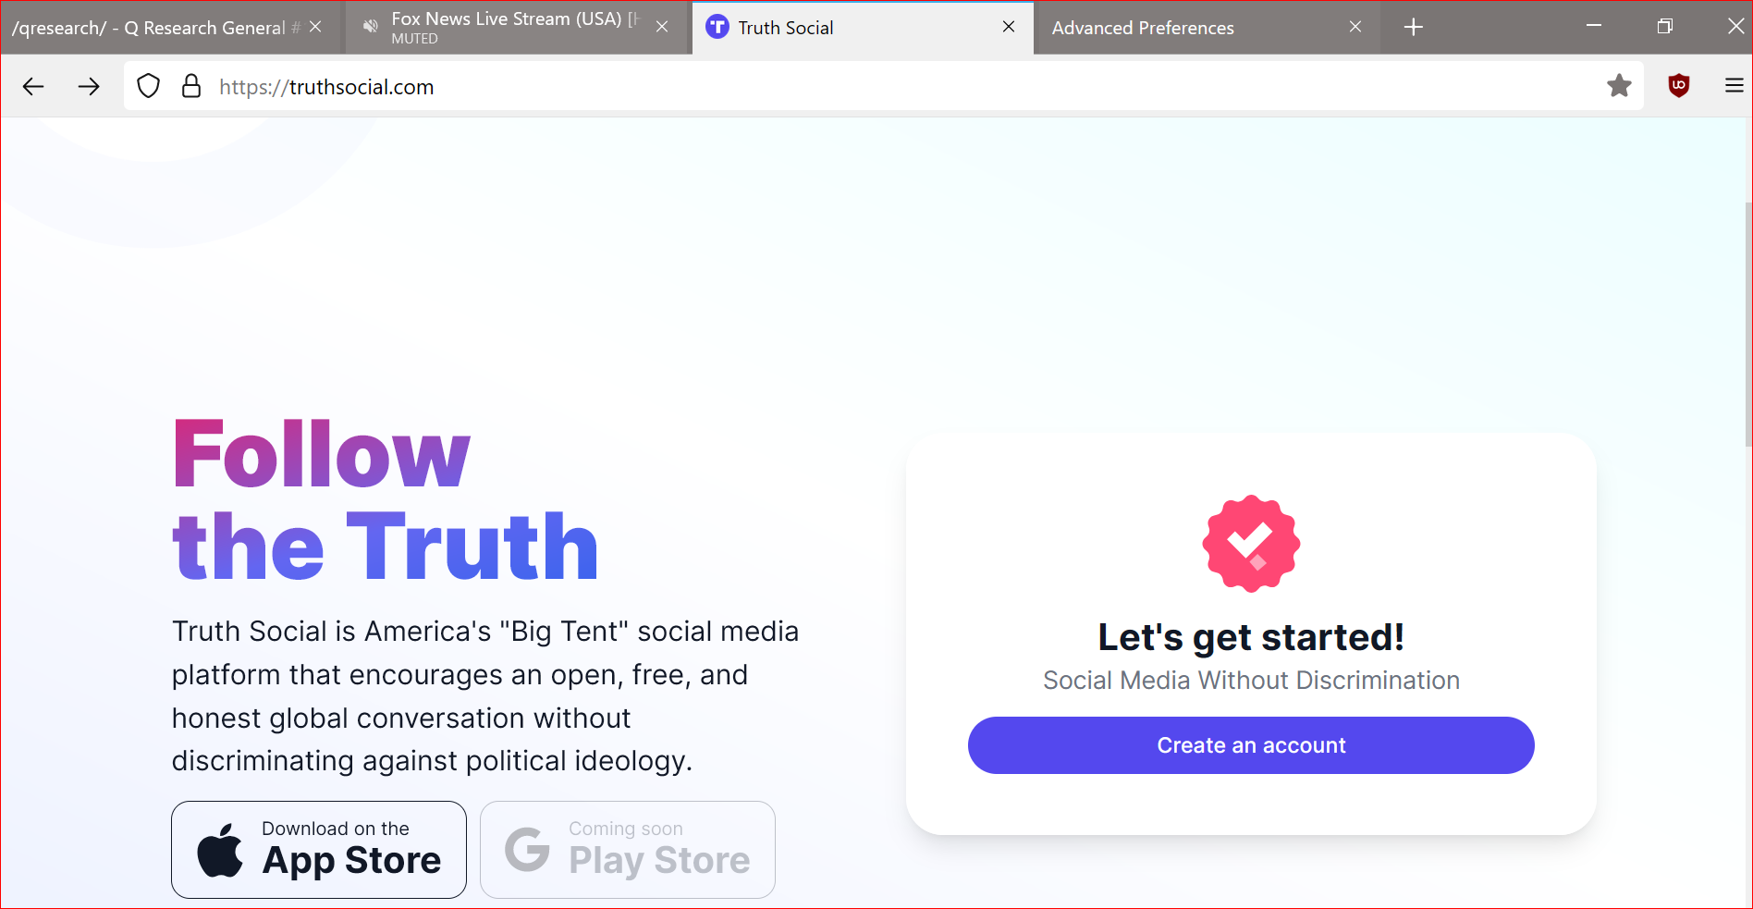Open a new tab with the plus button
Screen dimensions: 1753x909
coord(1413,28)
